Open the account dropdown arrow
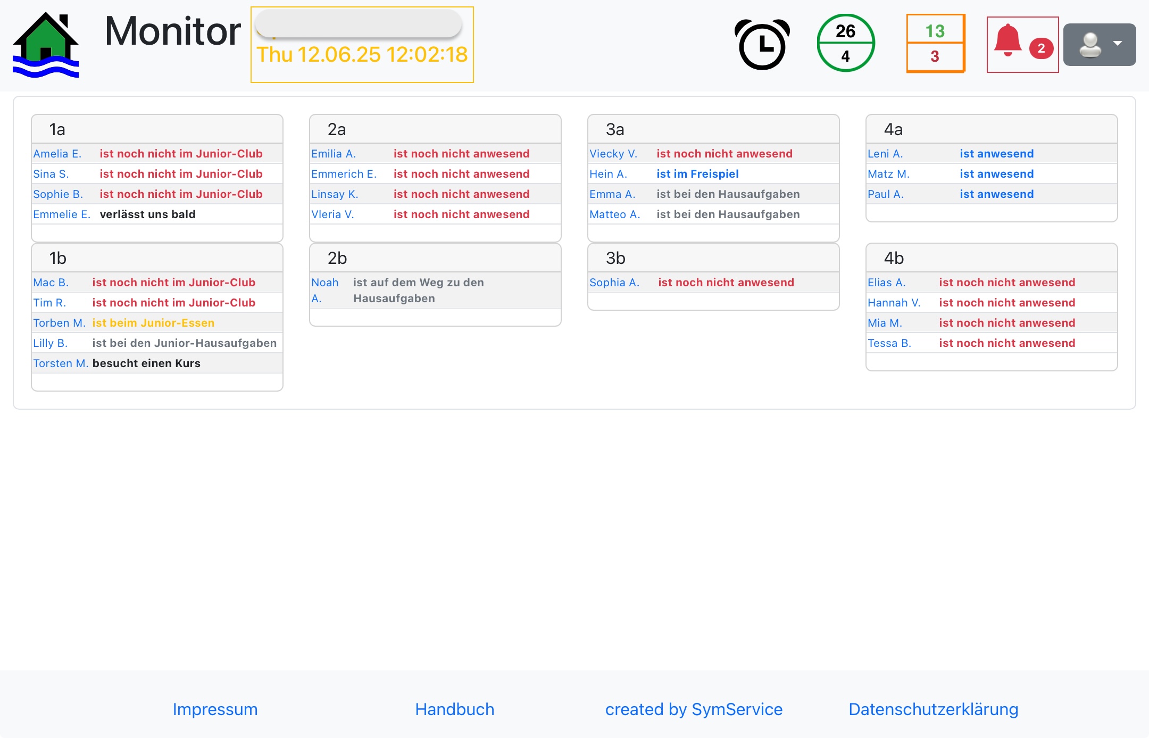Viewport: 1149px width, 738px height. point(1119,44)
